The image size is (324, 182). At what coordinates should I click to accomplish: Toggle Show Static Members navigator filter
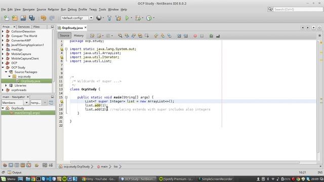click(17, 165)
